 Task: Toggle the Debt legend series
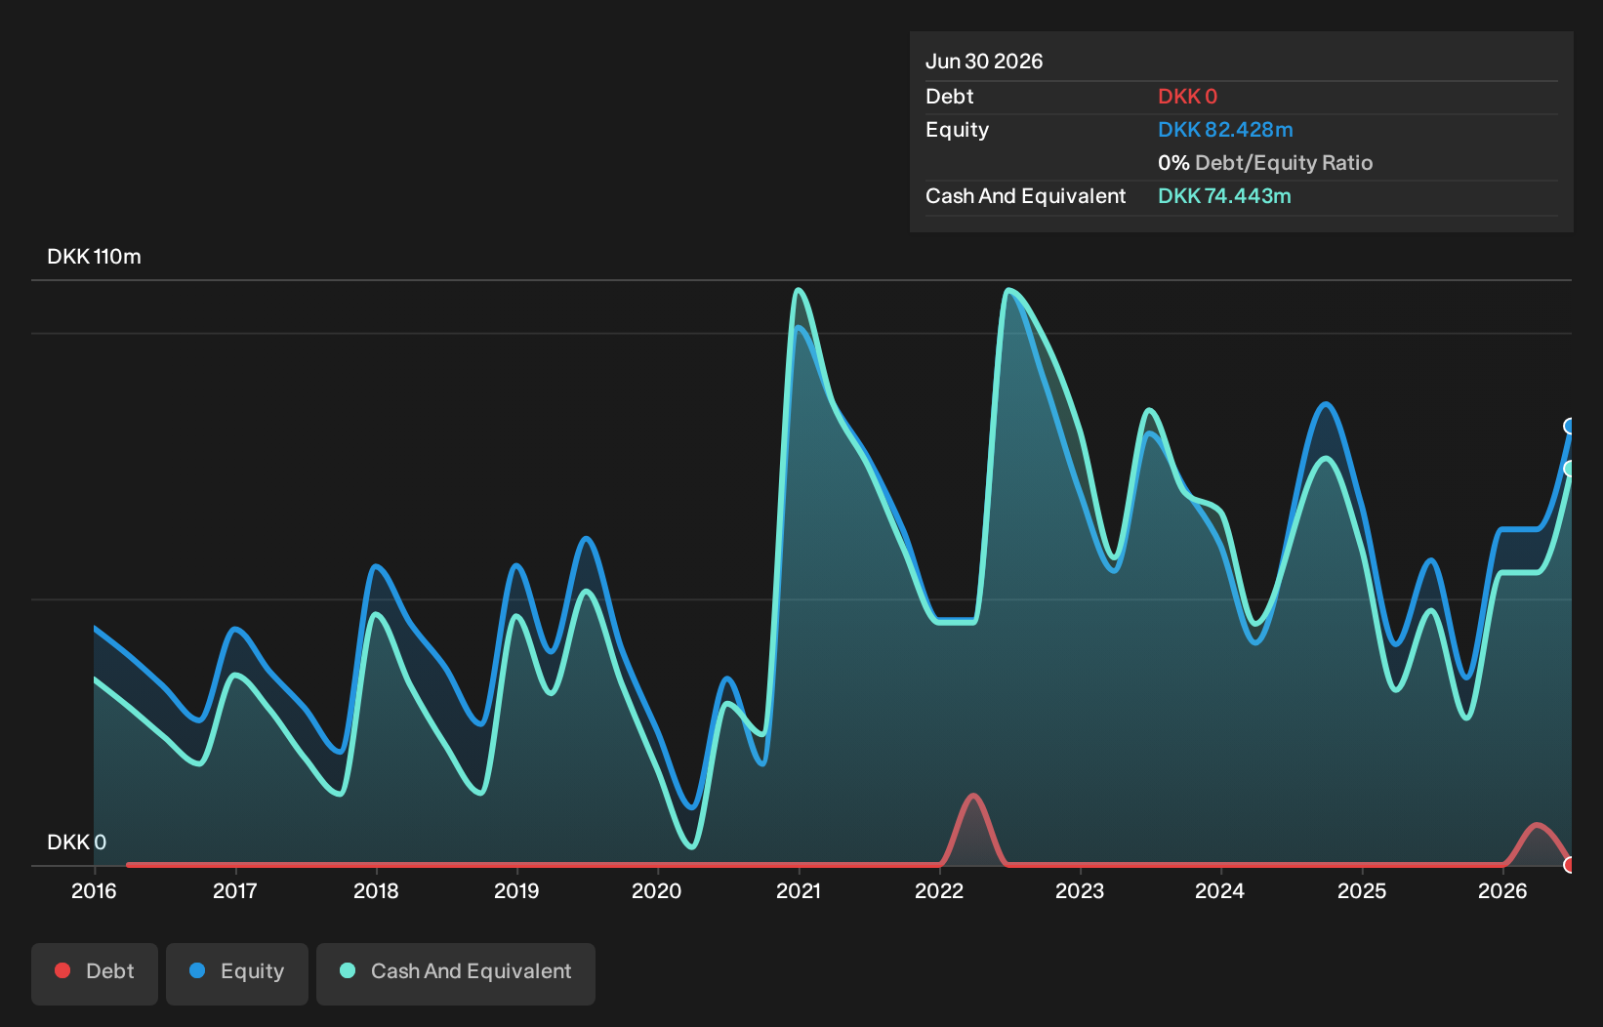point(95,973)
